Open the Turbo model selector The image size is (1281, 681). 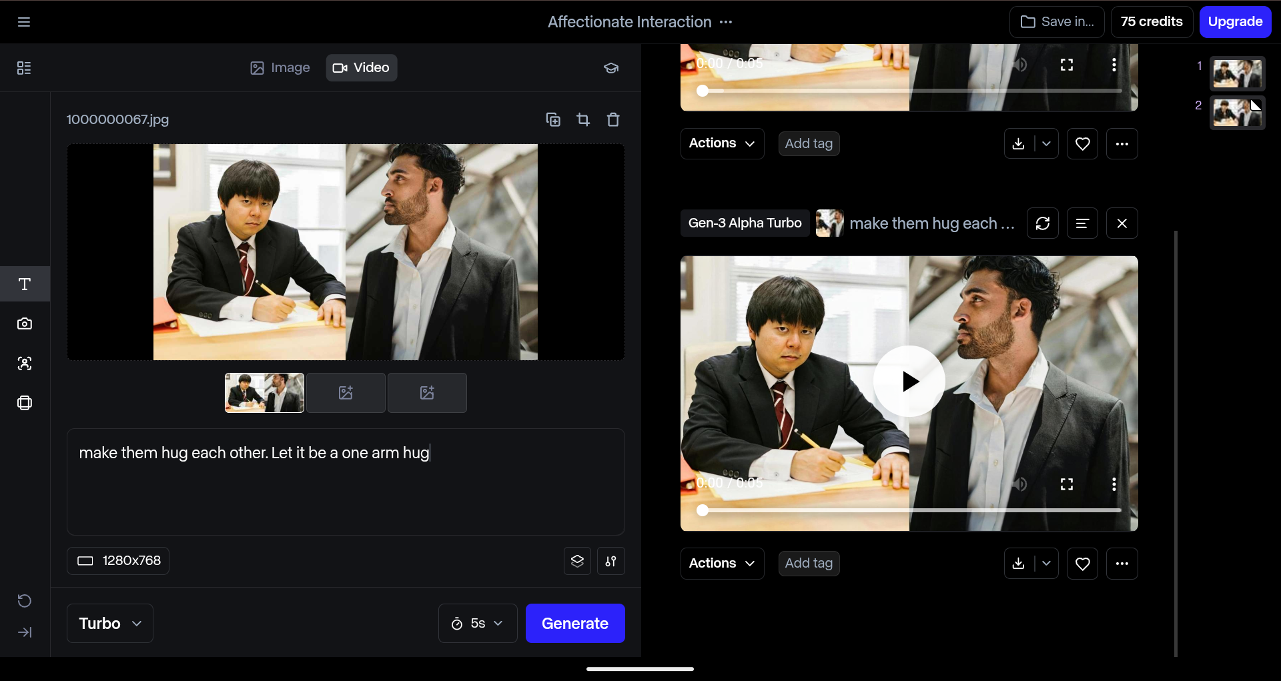coord(109,623)
